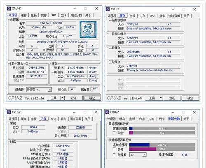Click the 多线程倍率 value 6.18
Viewport: 206px width, 168px height.
[185, 155]
